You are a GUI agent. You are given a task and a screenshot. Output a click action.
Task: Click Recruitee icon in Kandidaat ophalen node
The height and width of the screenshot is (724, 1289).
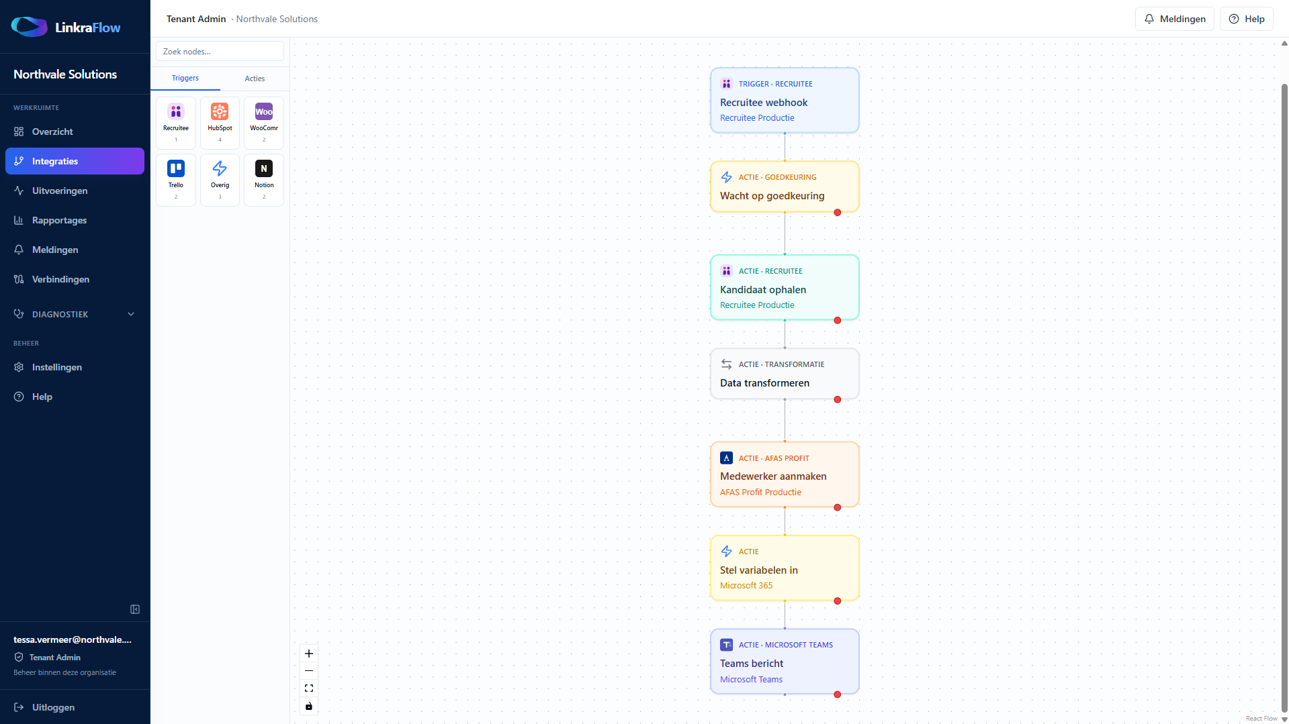(x=726, y=271)
